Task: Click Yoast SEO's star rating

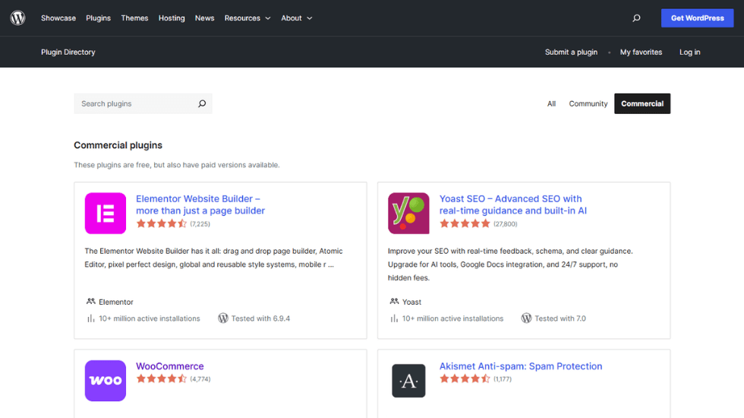Action: pos(465,223)
